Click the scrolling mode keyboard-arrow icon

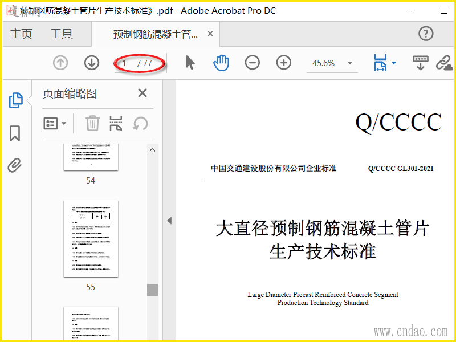tap(421, 63)
